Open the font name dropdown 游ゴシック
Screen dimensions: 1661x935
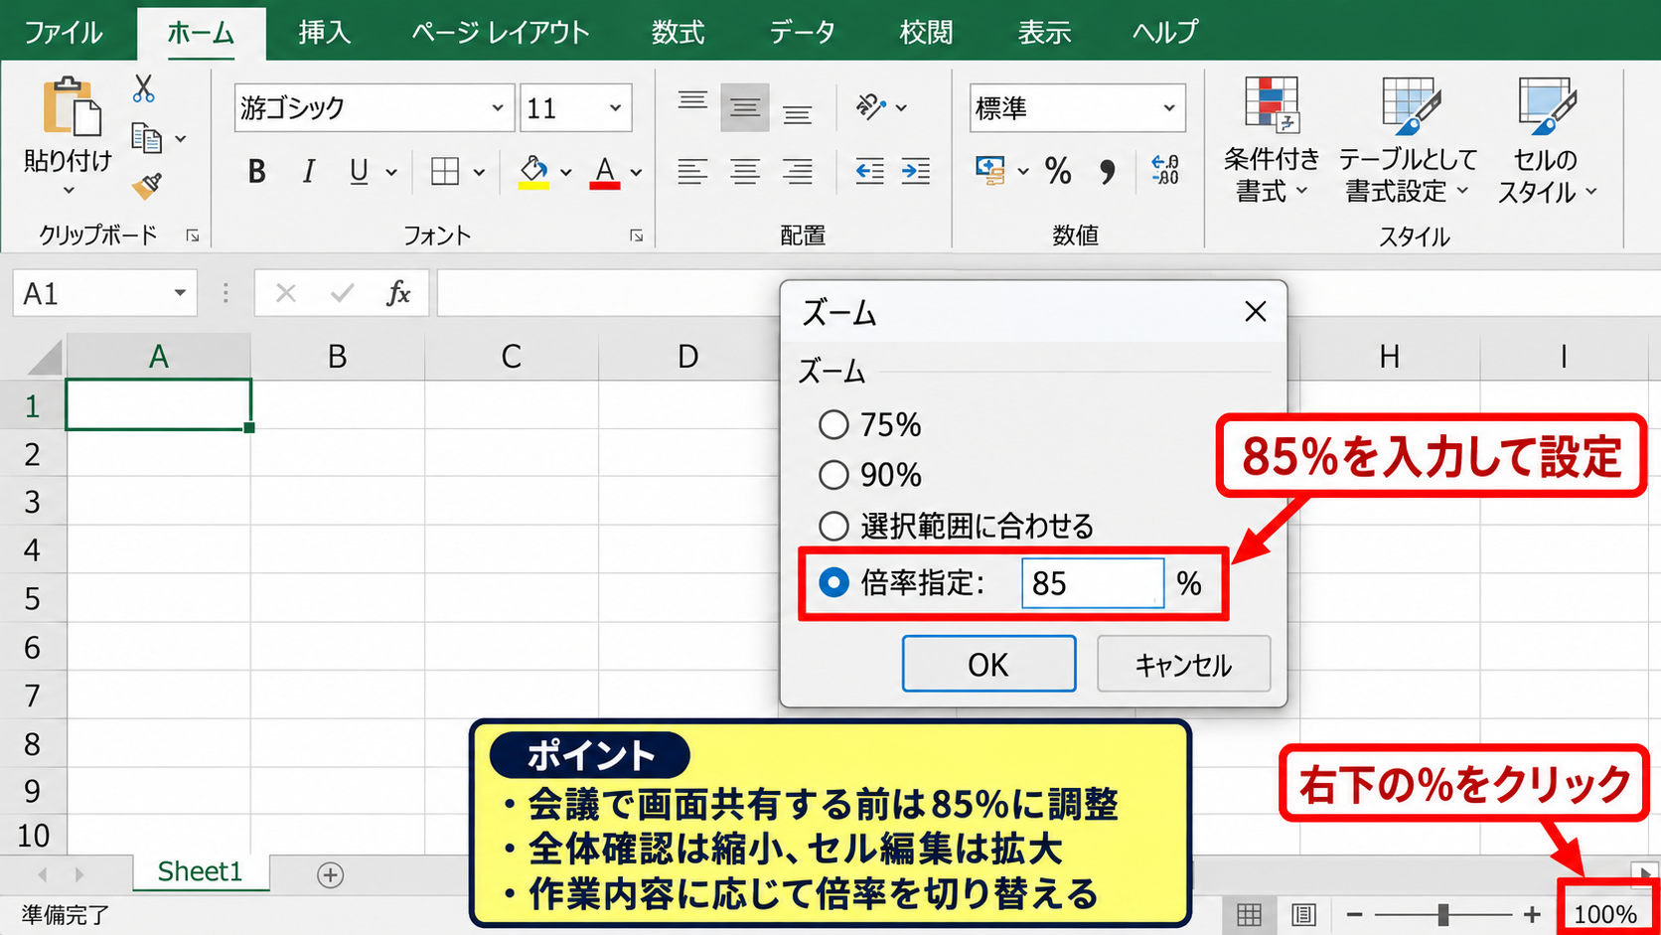(497, 107)
